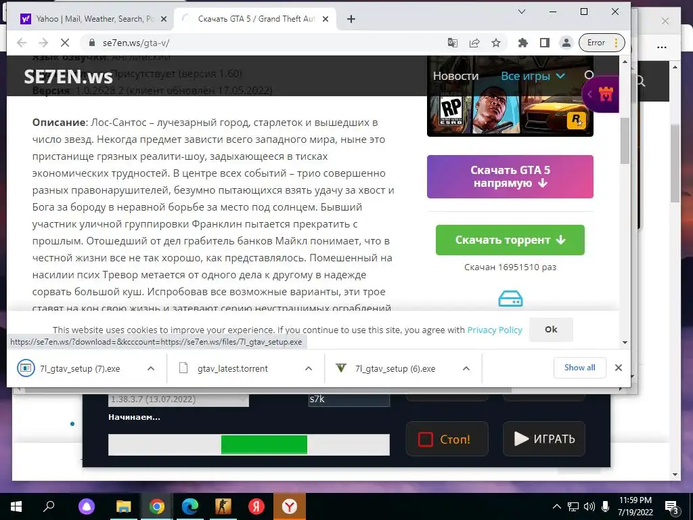
Task: Expand options for 7l_gtav_setup (6).exe download
Action: pos(466,368)
